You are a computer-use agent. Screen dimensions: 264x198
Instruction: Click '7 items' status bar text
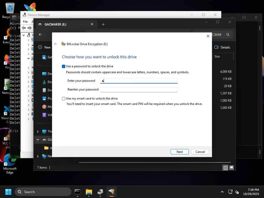42,168
